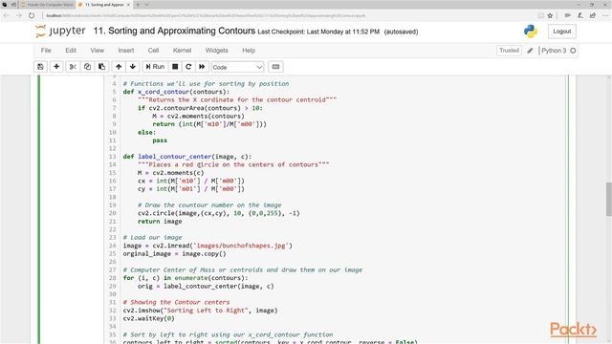This screenshot has width=612, height=344.
Task: Open the Widgets menu
Action: (x=217, y=51)
